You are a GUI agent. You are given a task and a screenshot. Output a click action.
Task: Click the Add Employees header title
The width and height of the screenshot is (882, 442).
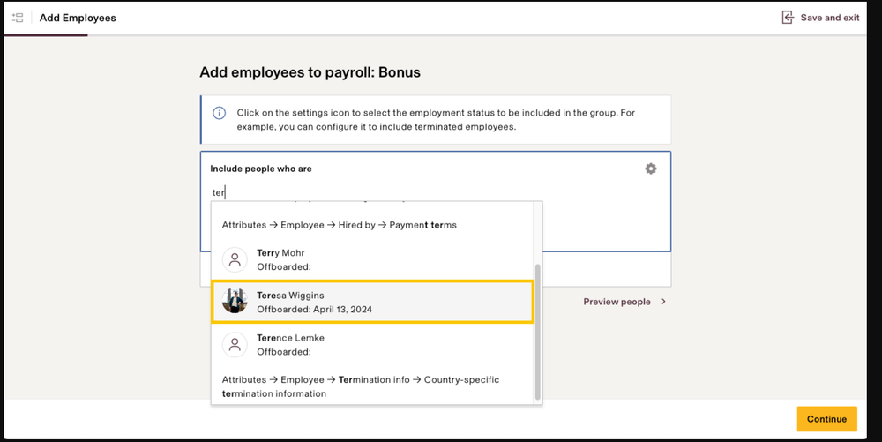click(78, 18)
